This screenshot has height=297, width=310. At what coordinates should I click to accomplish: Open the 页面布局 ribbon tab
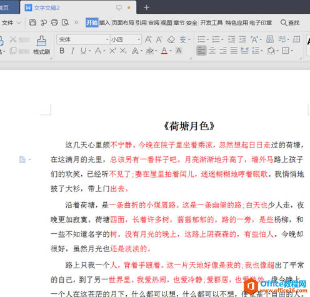click(x=122, y=23)
